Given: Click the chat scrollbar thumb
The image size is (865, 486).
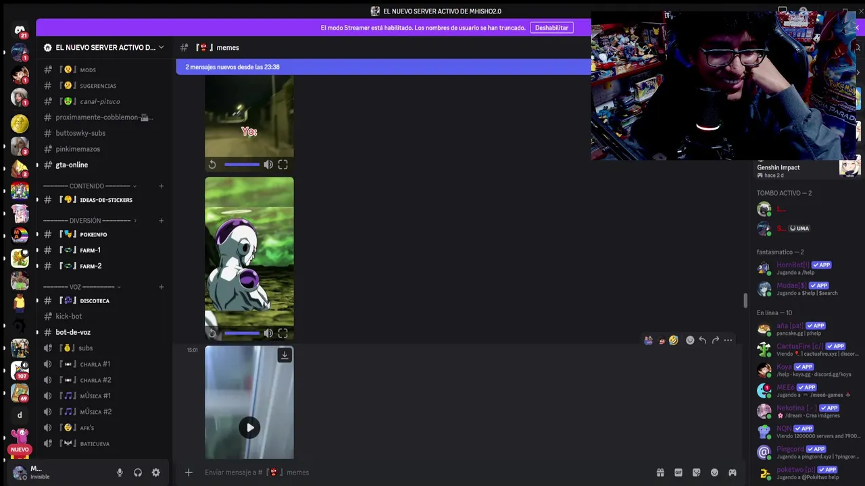Looking at the screenshot, I should pyautogui.click(x=746, y=301).
